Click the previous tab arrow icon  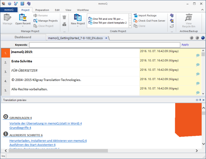pos(191,38)
